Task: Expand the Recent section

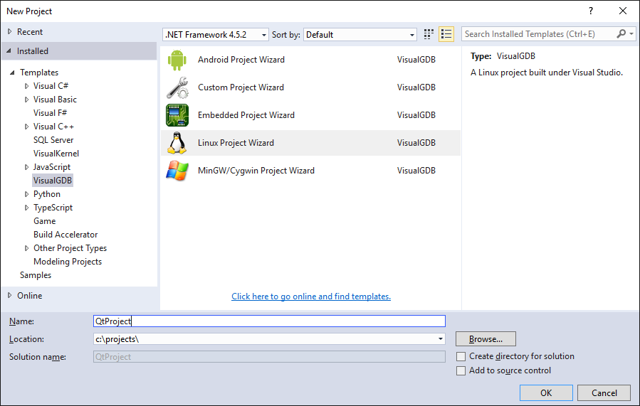Action: (10, 31)
